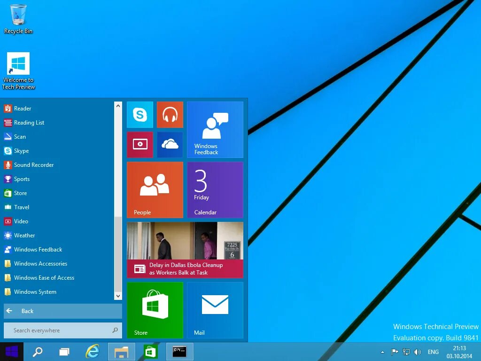Screen dimensions: 481x361
Task: Open Action Center flag icon
Action: point(395,352)
